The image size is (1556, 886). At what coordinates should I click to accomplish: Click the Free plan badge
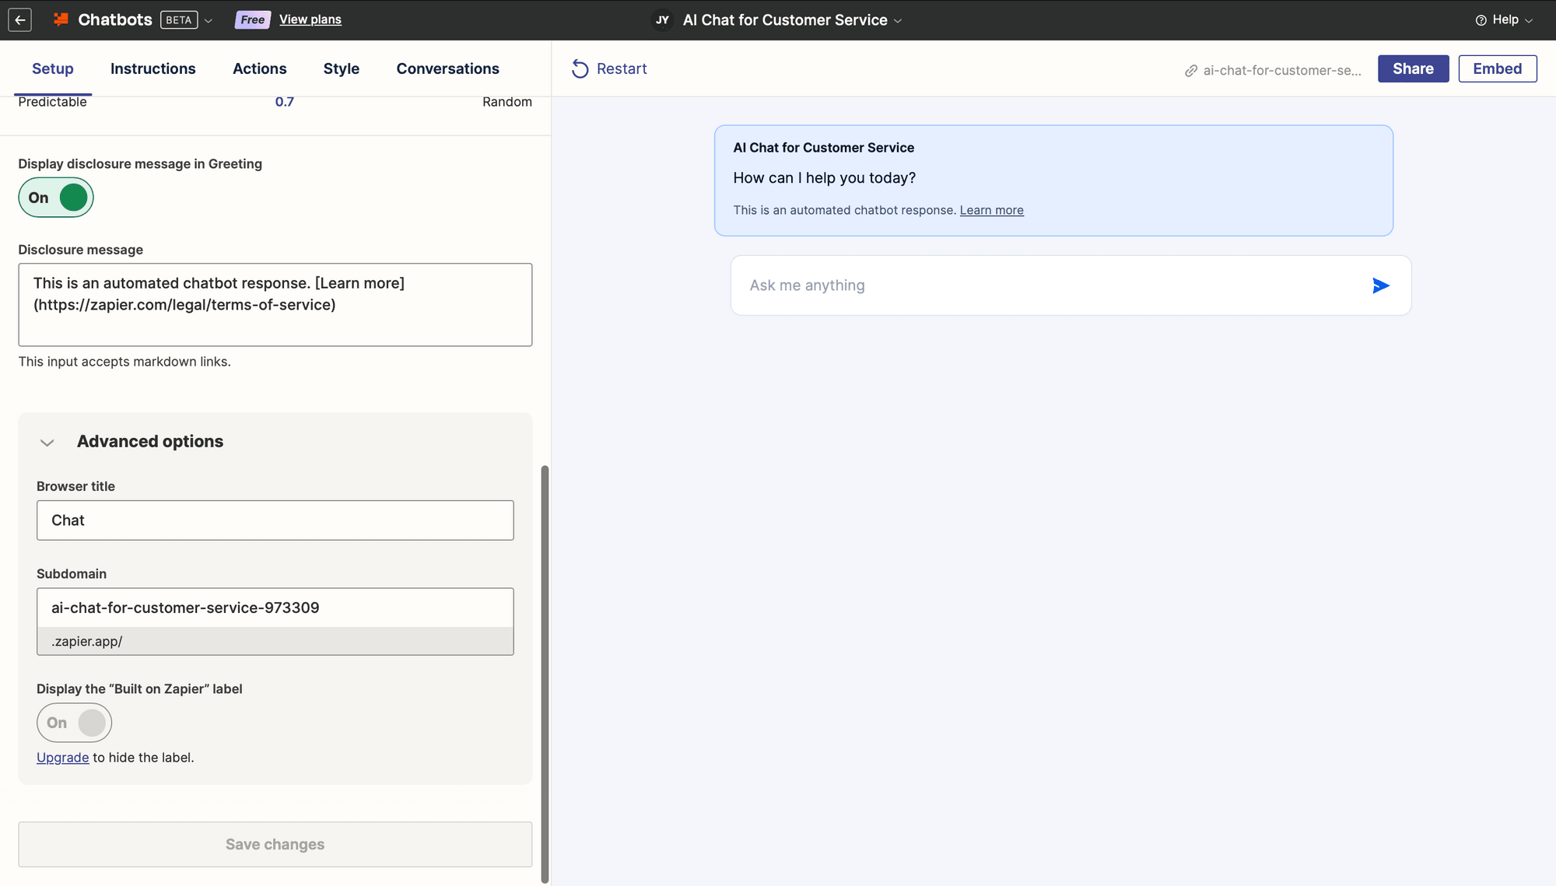[x=251, y=19]
